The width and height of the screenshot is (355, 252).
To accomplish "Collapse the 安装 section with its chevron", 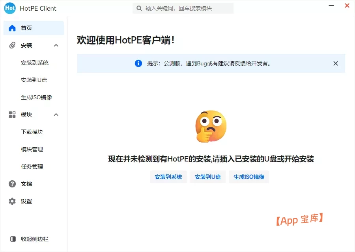I will [x=56, y=45].
